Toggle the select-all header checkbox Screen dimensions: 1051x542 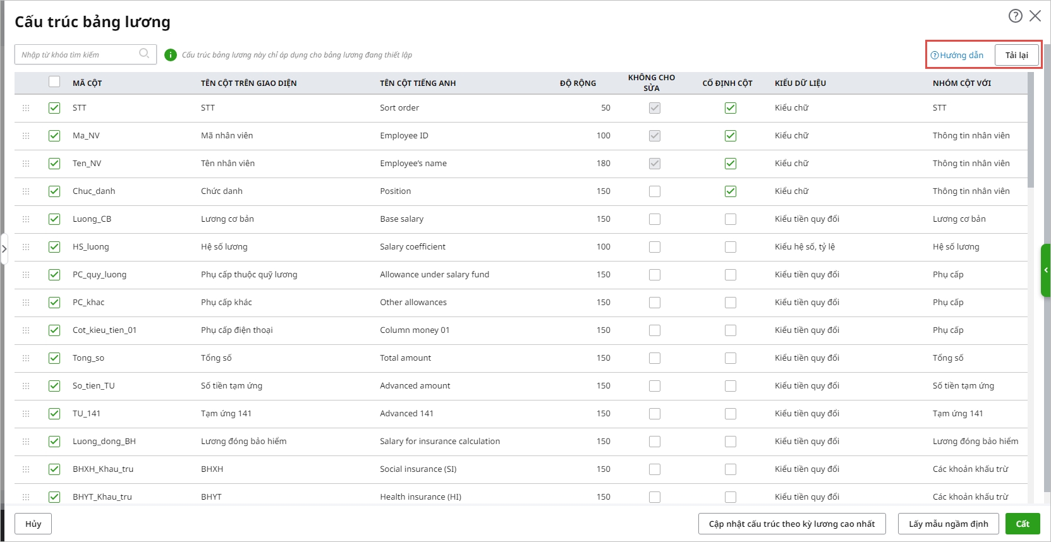point(54,81)
